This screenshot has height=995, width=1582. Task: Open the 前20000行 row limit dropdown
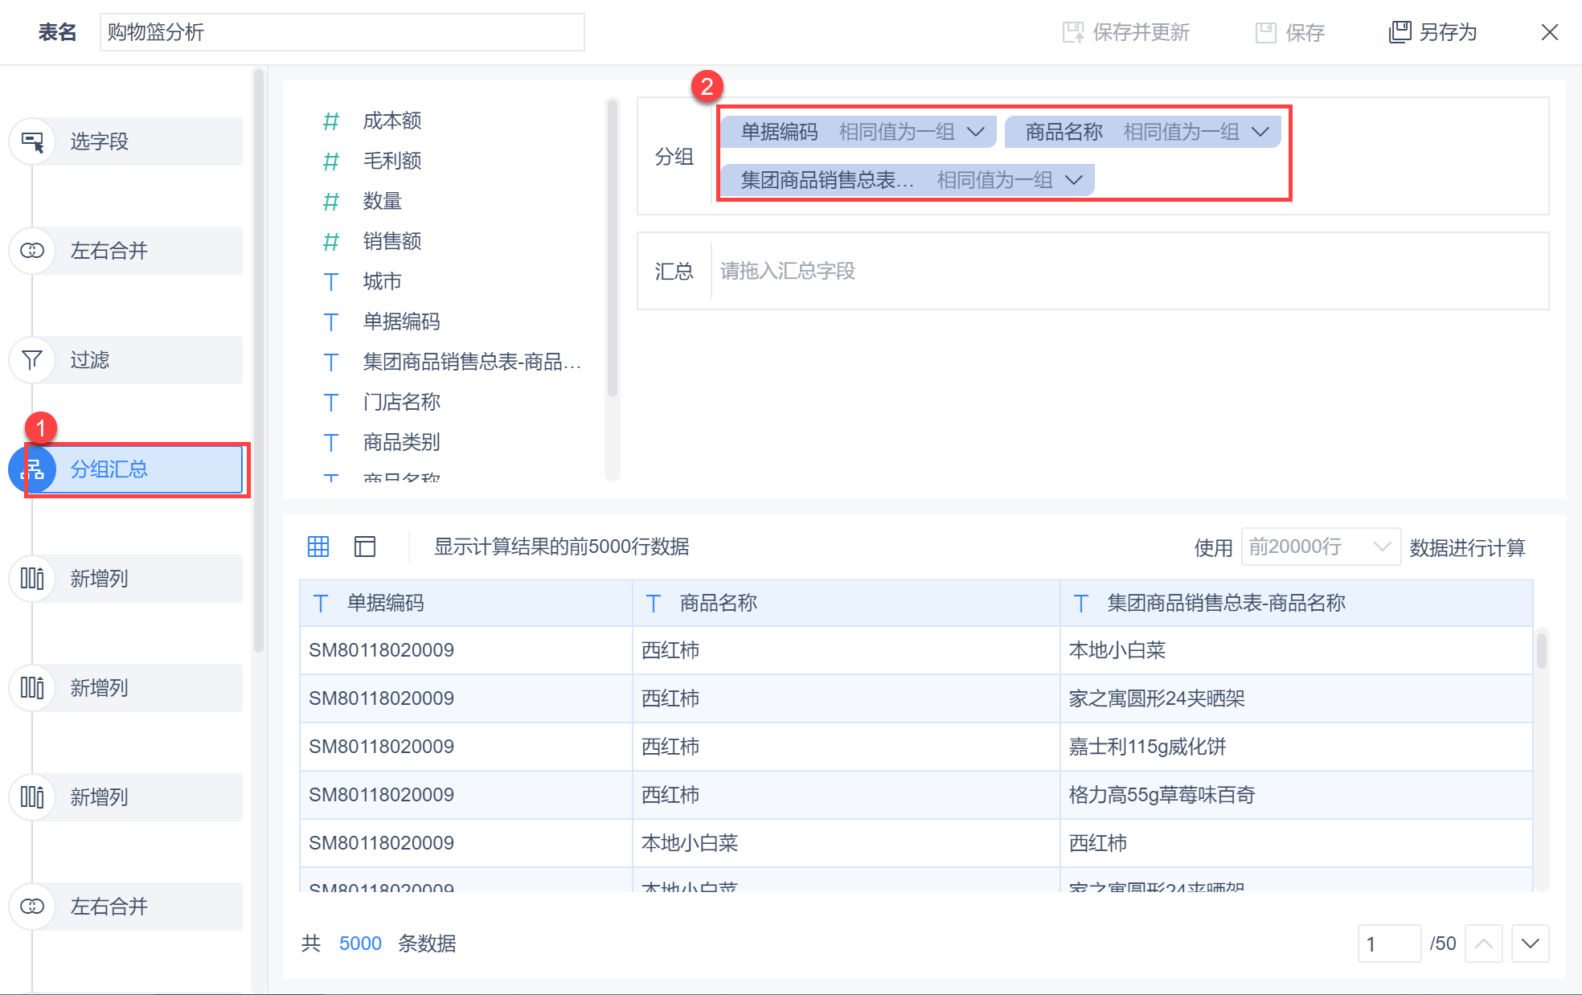[1321, 547]
